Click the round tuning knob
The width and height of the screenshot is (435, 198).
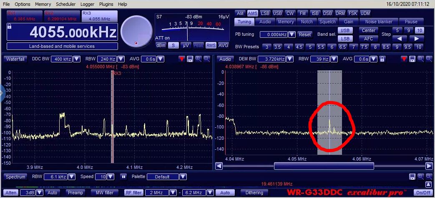(136, 30)
